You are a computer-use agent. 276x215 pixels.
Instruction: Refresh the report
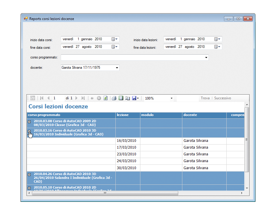(x=105, y=98)
